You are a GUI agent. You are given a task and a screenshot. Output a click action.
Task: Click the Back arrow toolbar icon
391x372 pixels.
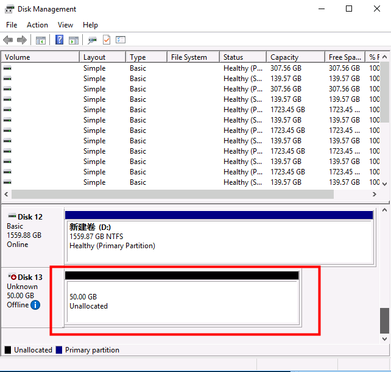tap(8, 40)
